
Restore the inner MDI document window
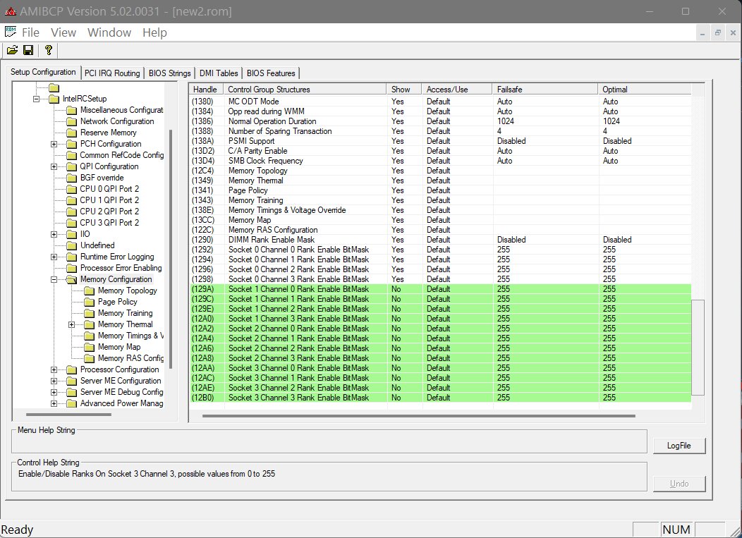coord(717,32)
